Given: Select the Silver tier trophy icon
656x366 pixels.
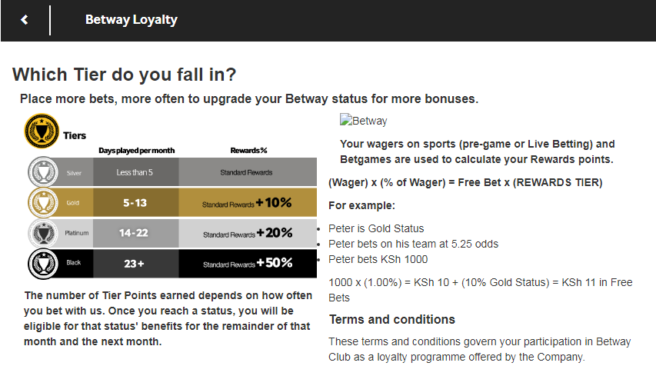Looking at the screenshot, I should click(43, 172).
